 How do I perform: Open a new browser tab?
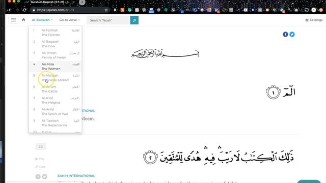pyautogui.click(x=82, y=2)
